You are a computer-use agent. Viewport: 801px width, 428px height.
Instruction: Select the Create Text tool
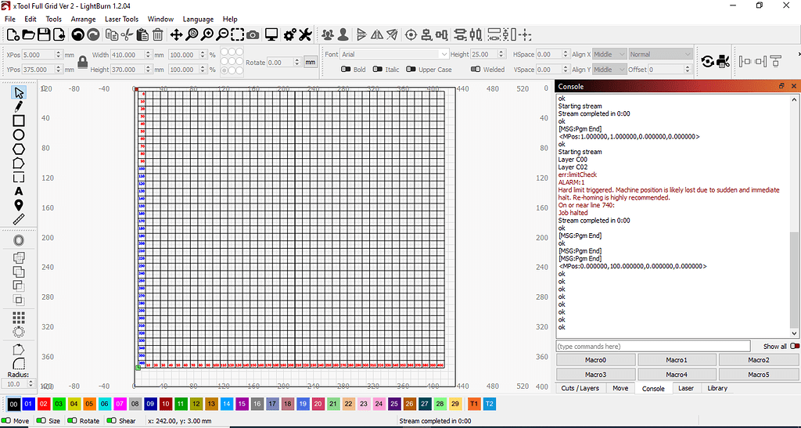(19, 191)
